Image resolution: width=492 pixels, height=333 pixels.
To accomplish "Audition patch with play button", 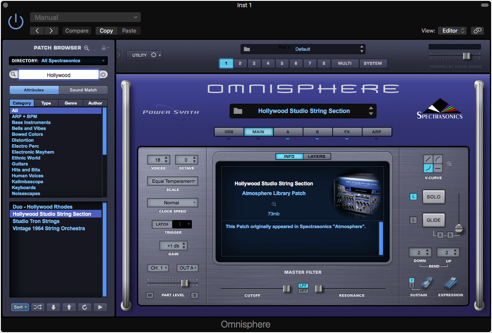I will (100, 307).
